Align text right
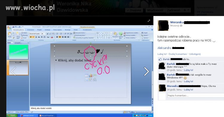This screenshot has height=117, width=224. (63, 37)
